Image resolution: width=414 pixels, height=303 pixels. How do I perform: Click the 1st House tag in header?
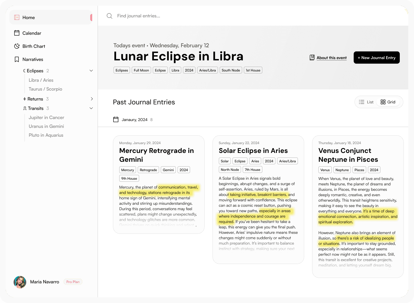point(253,70)
